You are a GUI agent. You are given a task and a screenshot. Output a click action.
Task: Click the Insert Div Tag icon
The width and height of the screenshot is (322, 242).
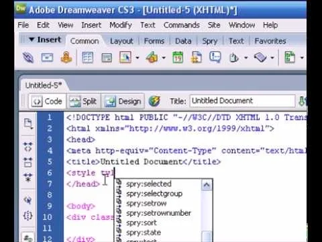point(107,58)
